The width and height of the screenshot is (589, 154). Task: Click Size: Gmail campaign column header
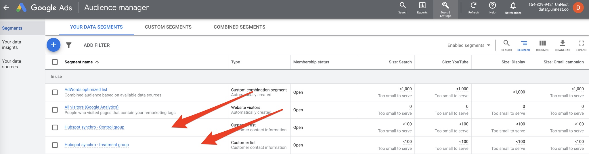tap(564, 62)
